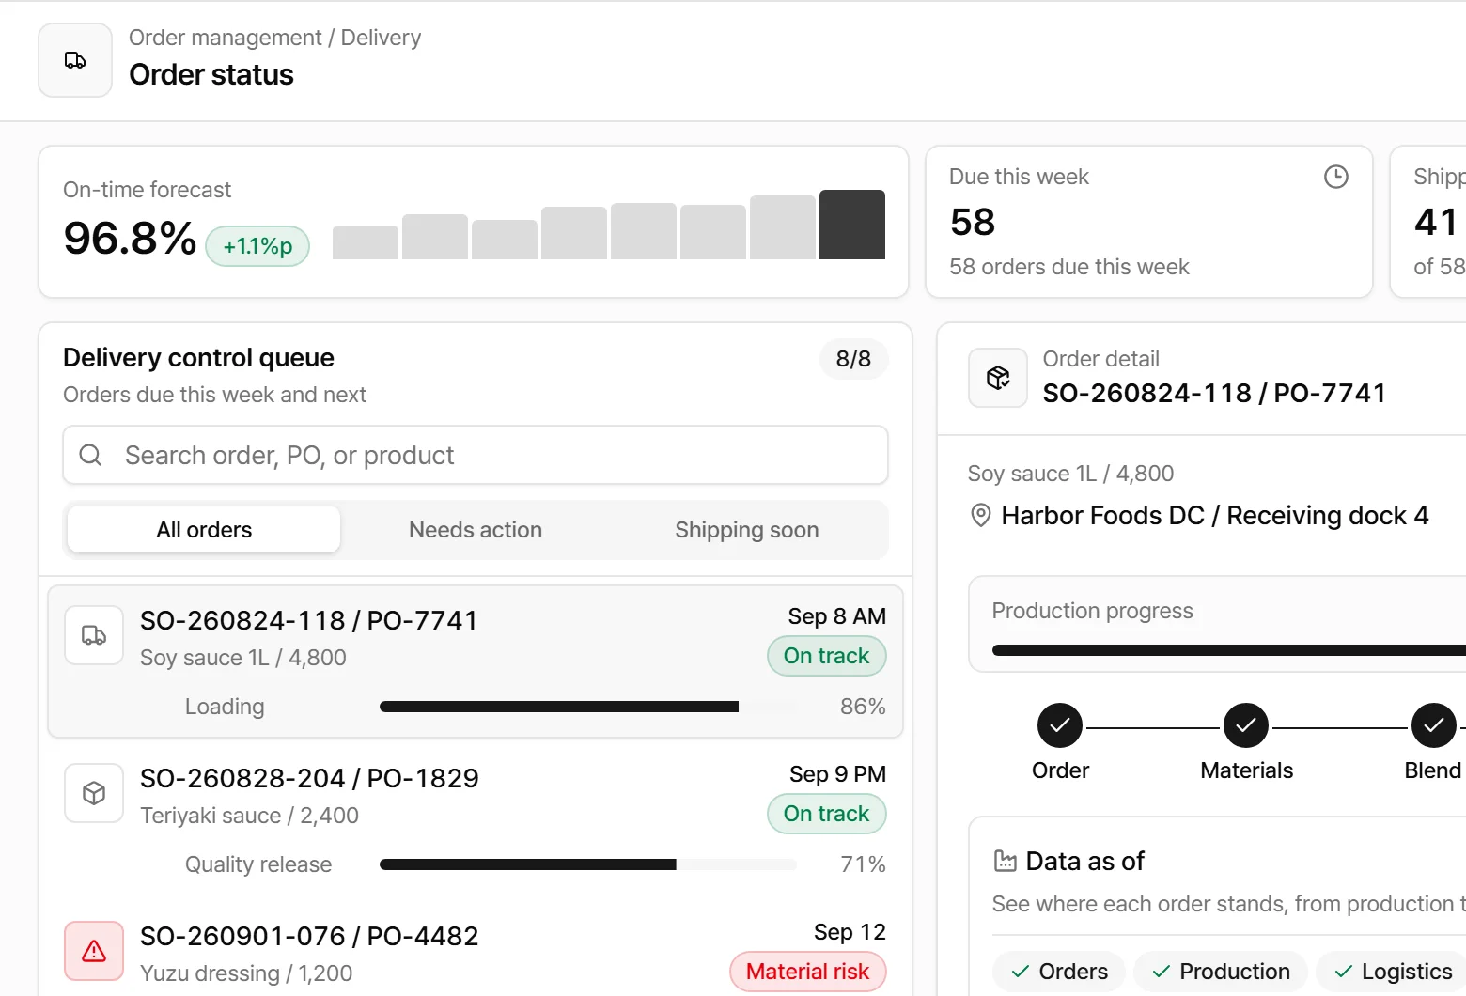Image resolution: width=1466 pixels, height=996 pixels.
Task: Click the Delivery control queue heading
Action: pos(198,358)
